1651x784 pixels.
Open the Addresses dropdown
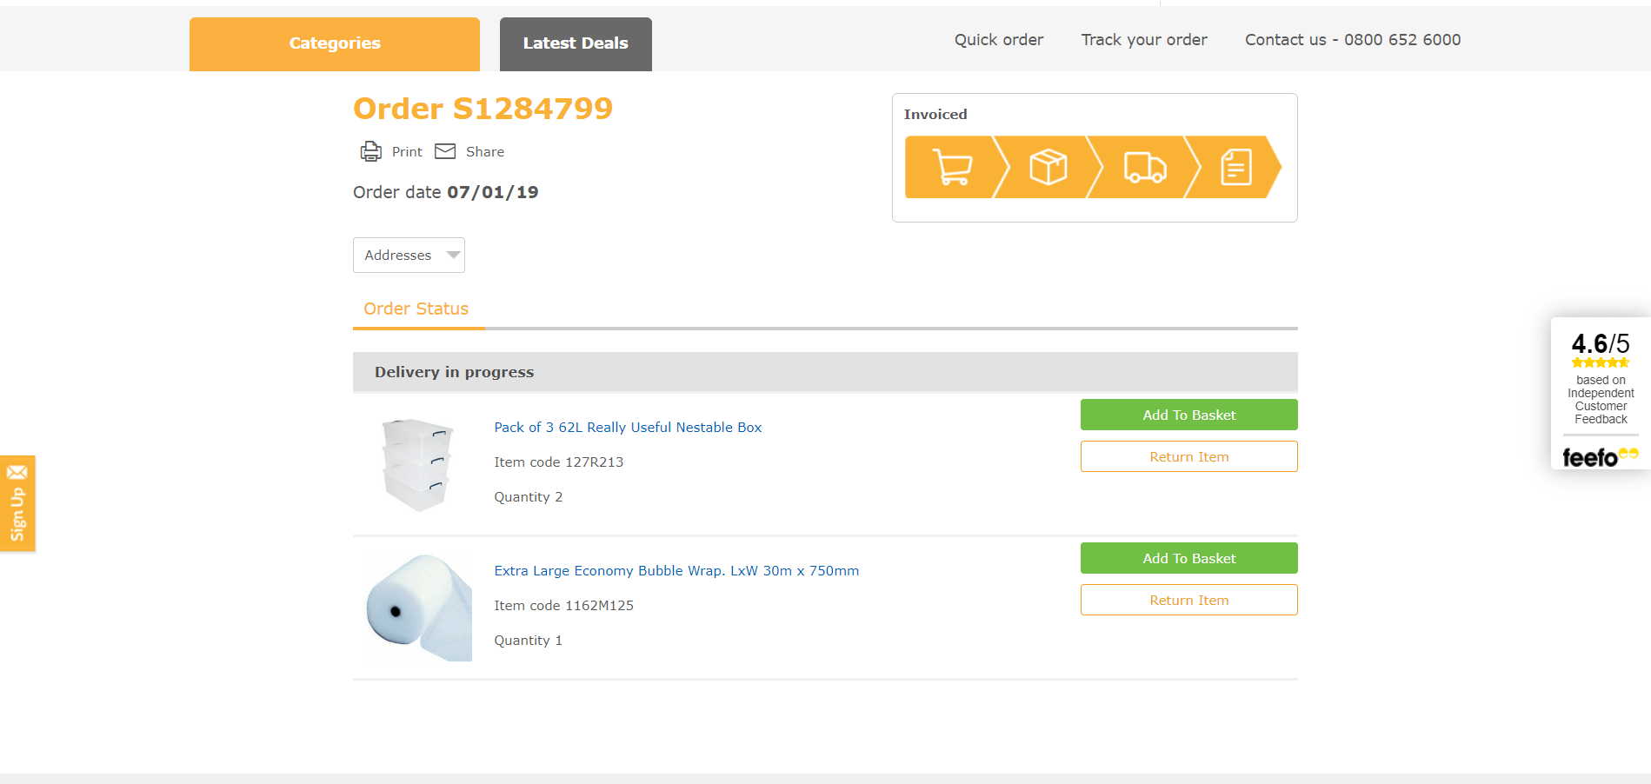click(409, 255)
